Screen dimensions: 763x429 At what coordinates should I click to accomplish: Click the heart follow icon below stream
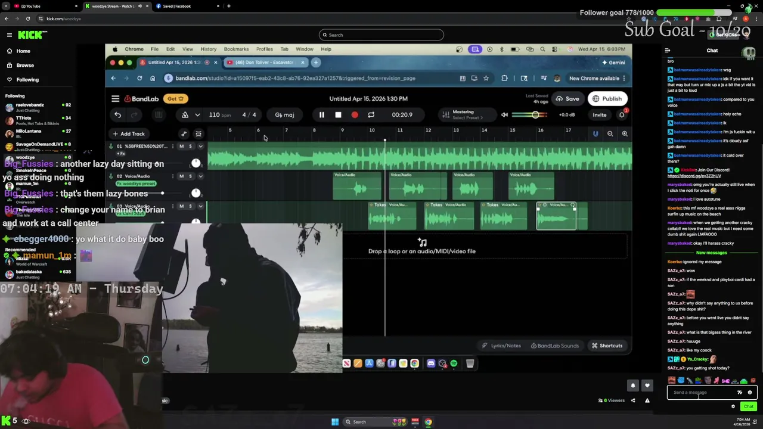pyautogui.click(x=647, y=386)
